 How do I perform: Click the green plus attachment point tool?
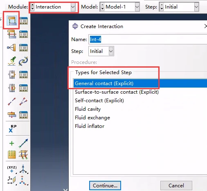coord(11,143)
